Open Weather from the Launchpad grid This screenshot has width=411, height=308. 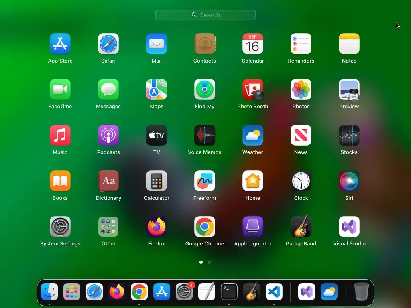253,135
